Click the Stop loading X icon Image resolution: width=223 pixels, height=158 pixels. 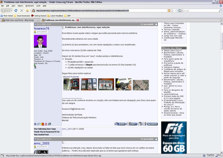coord(22,11)
